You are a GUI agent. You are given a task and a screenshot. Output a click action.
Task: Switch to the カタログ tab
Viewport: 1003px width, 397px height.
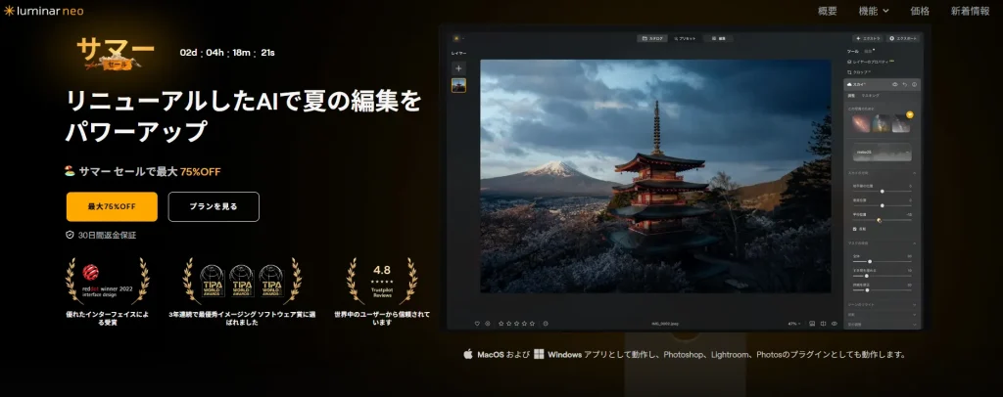pos(652,38)
